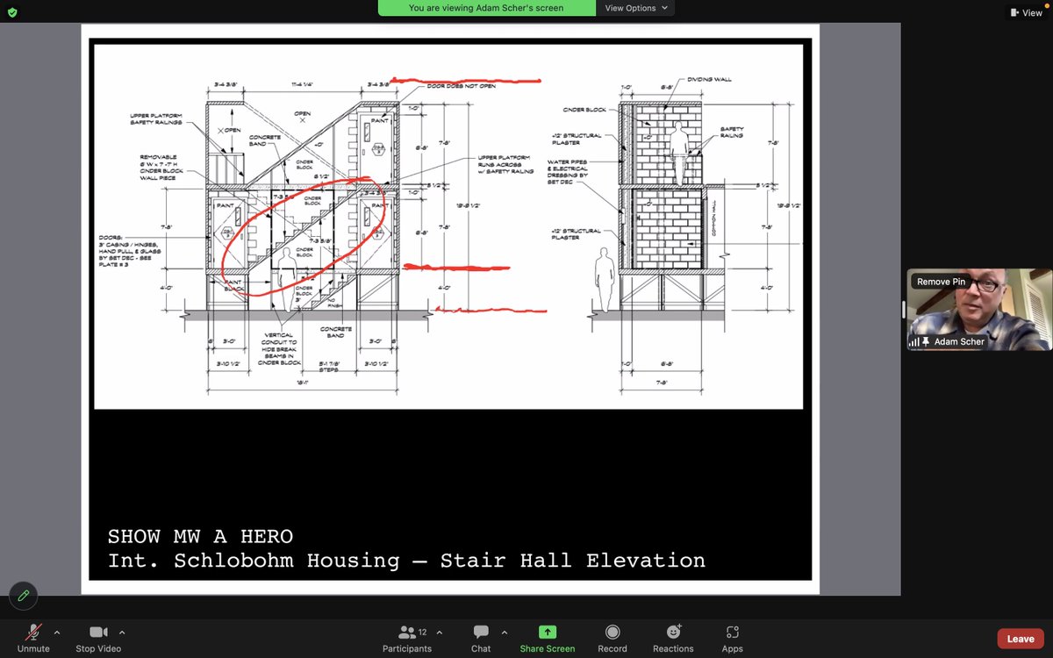The width and height of the screenshot is (1053, 658).
Task: Open the View Options dropdown
Action: 637,8
